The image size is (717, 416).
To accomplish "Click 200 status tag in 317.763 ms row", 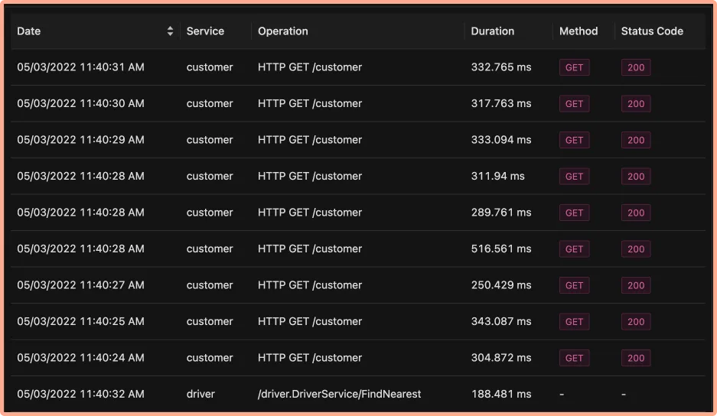I will 636,104.
